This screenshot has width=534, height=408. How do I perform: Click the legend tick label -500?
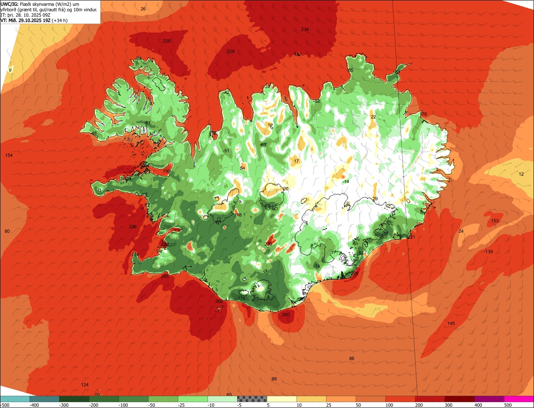(5, 405)
